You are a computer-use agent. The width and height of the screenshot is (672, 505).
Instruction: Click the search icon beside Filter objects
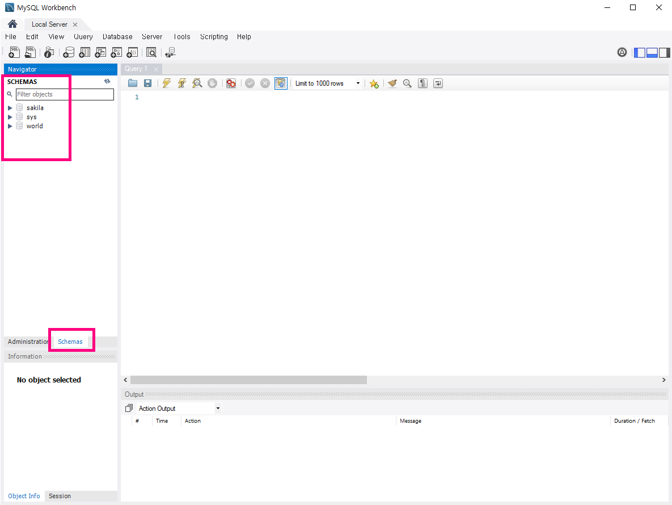point(10,94)
